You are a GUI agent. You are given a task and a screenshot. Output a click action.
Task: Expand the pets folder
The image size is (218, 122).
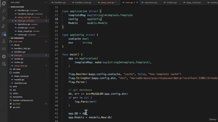[x=15, y=86]
